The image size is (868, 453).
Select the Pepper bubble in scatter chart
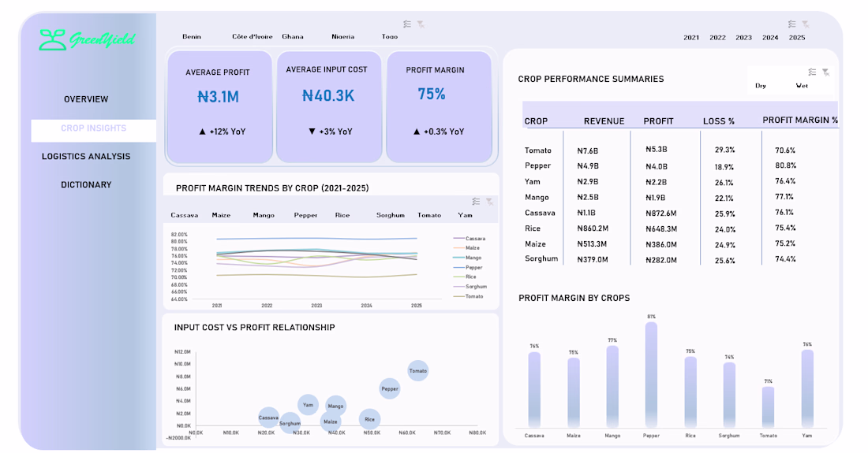pyautogui.click(x=390, y=388)
